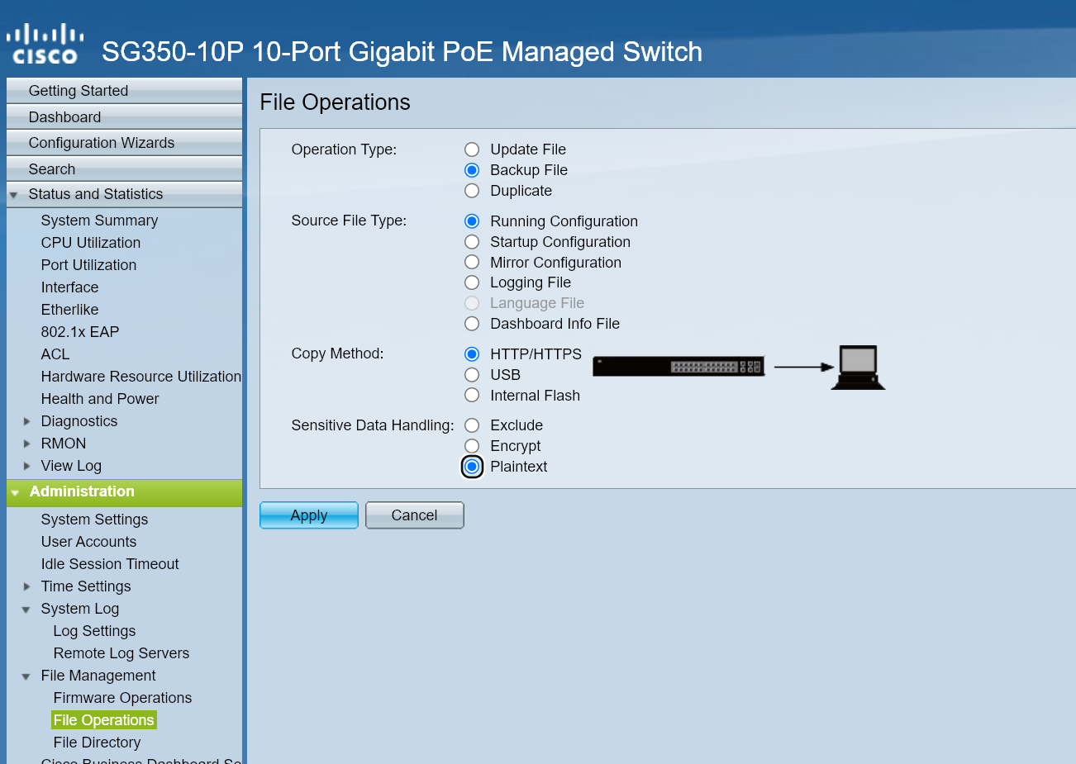This screenshot has width=1076, height=764.
Task: Click Diagnostics tree label
Action: (79, 421)
